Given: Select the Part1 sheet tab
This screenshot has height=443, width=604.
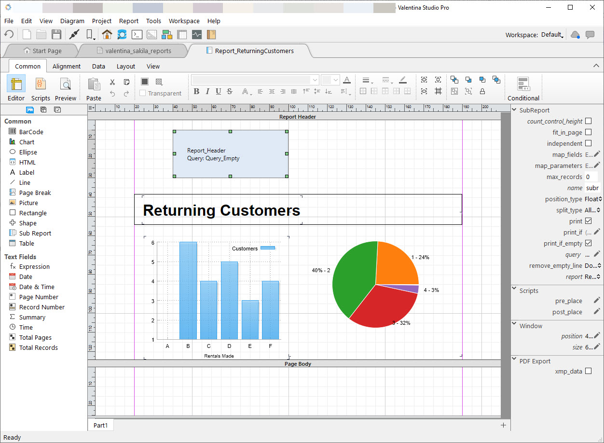Looking at the screenshot, I should [101, 425].
